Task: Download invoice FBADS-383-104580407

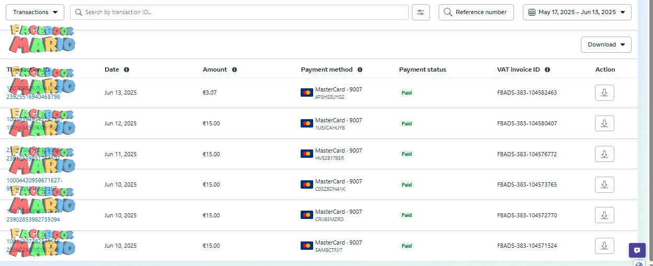Action: (604, 123)
